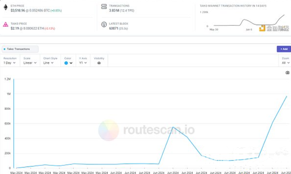Open the Chart Style Line dropdown
Image resolution: width=291 pixels, height=174 pixels.
pos(48,63)
